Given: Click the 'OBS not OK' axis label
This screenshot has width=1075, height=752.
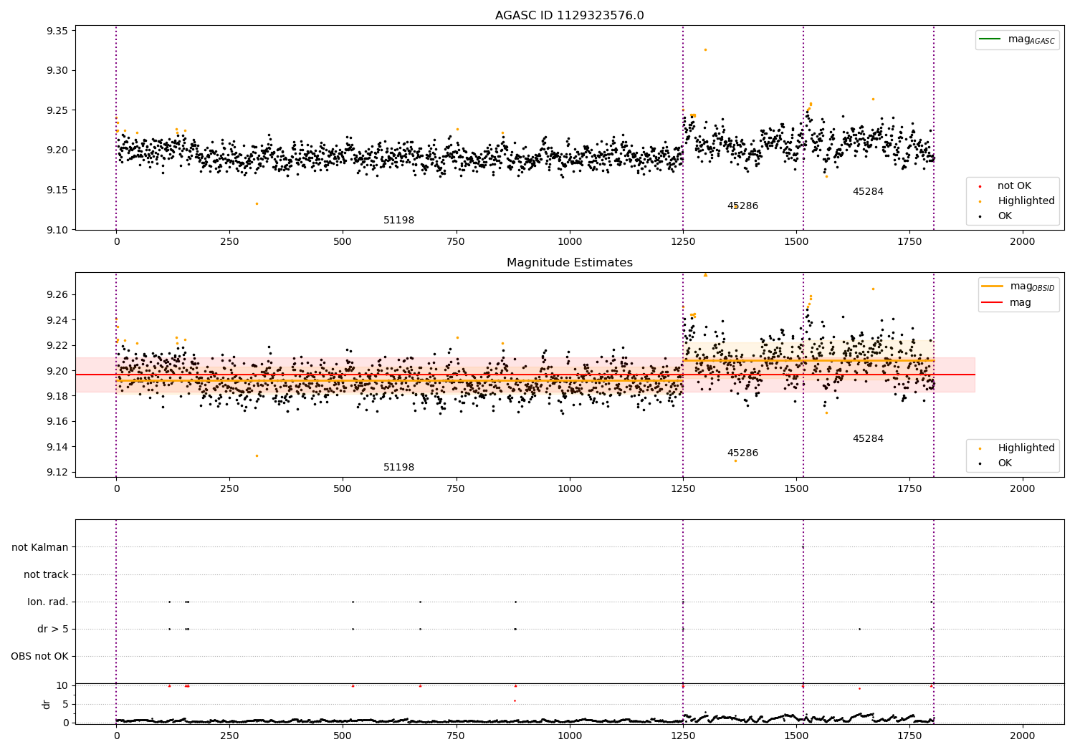Looking at the screenshot, I should click(x=40, y=657).
